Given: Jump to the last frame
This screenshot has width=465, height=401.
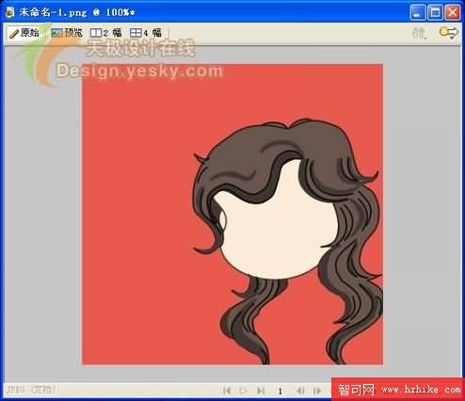Looking at the screenshot, I should [261, 391].
